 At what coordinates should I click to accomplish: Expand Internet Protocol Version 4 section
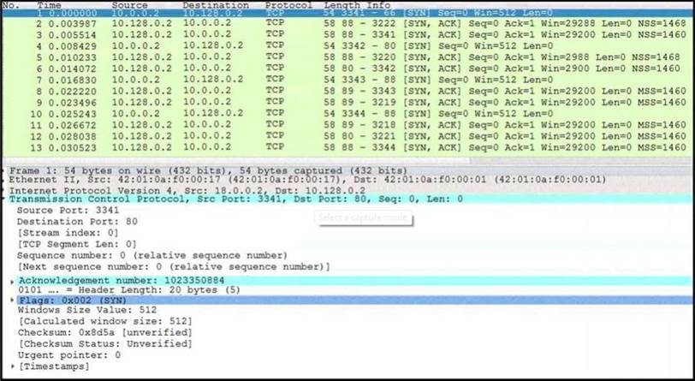pyautogui.click(x=5, y=190)
